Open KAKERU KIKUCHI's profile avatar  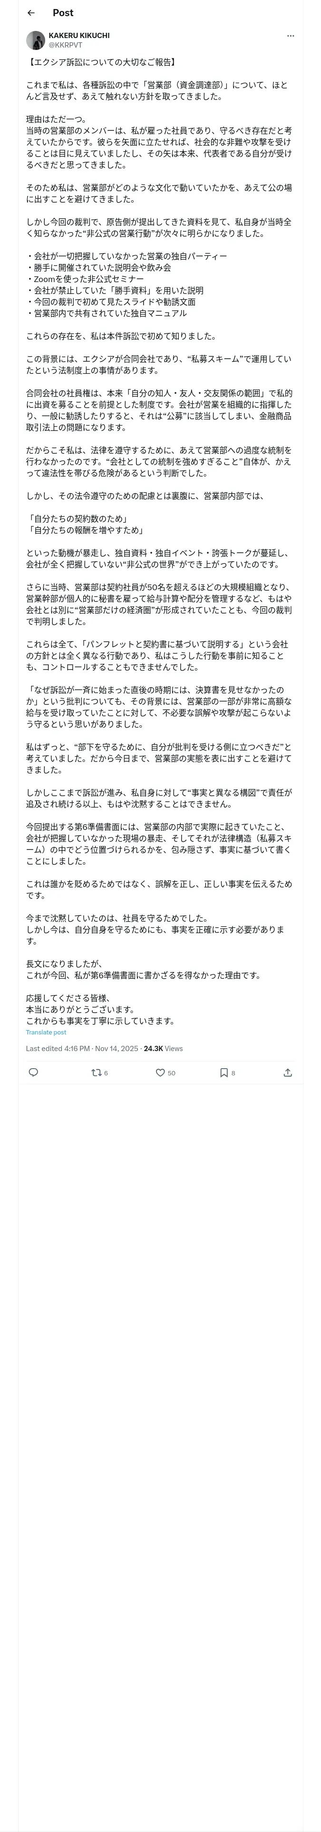coord(36,40)
